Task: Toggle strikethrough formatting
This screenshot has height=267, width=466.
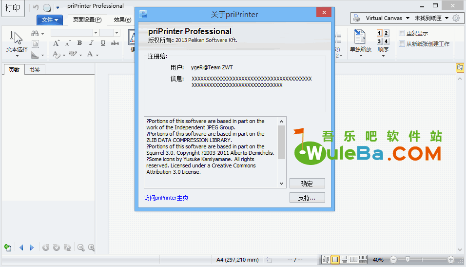Action: (115, 43)
